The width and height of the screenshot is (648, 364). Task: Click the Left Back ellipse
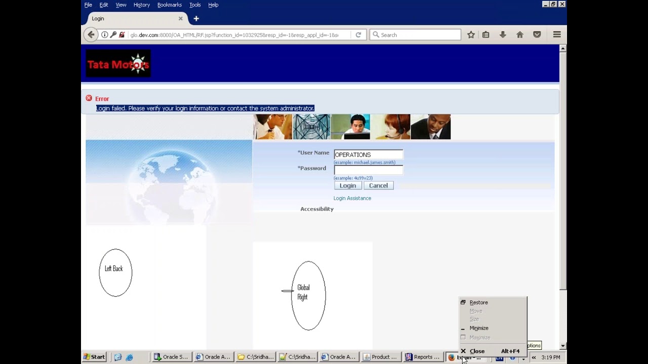click(115, 272)
